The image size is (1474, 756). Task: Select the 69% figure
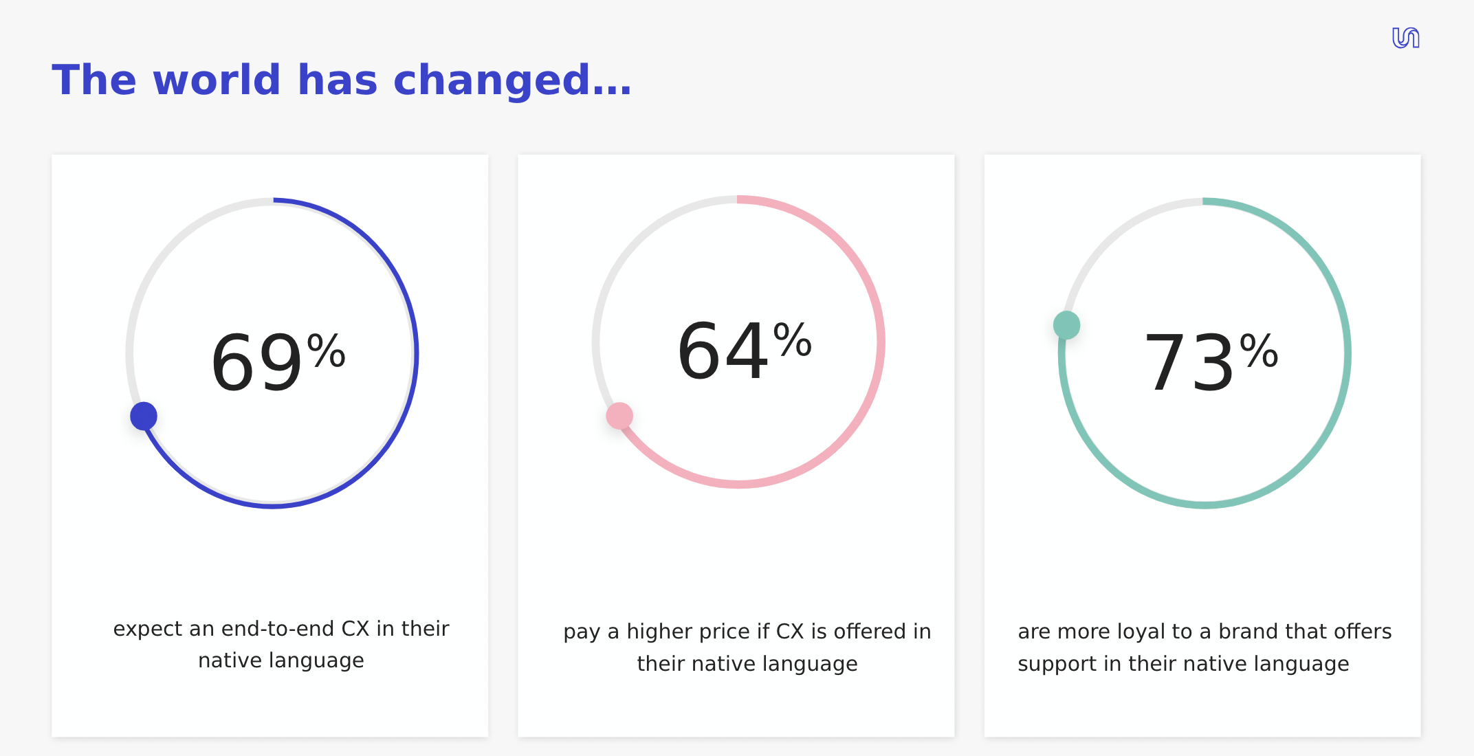278,361
